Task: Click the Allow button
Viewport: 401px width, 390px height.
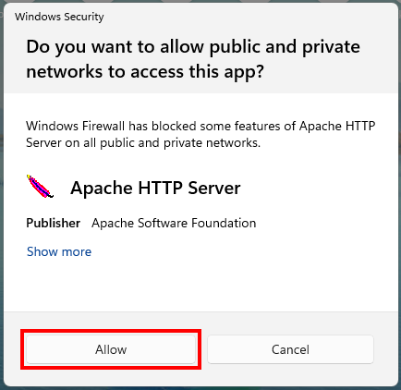Action: pyautogui.click(x=111, y=349)
